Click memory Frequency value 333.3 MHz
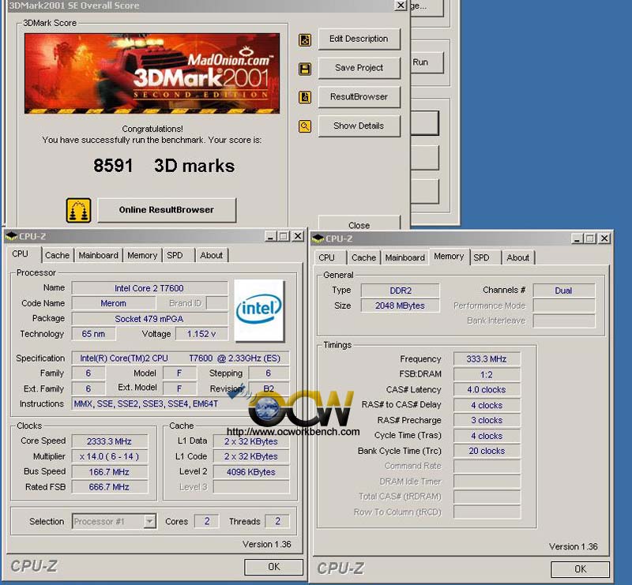The width and height of the screenshot is (632, 585). click(x=487, y=359)
